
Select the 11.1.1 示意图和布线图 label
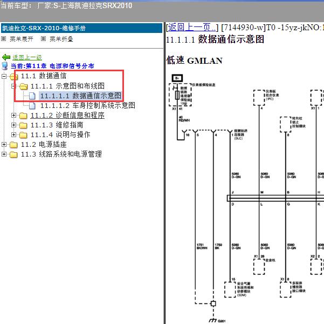click(x=67, y=86)
